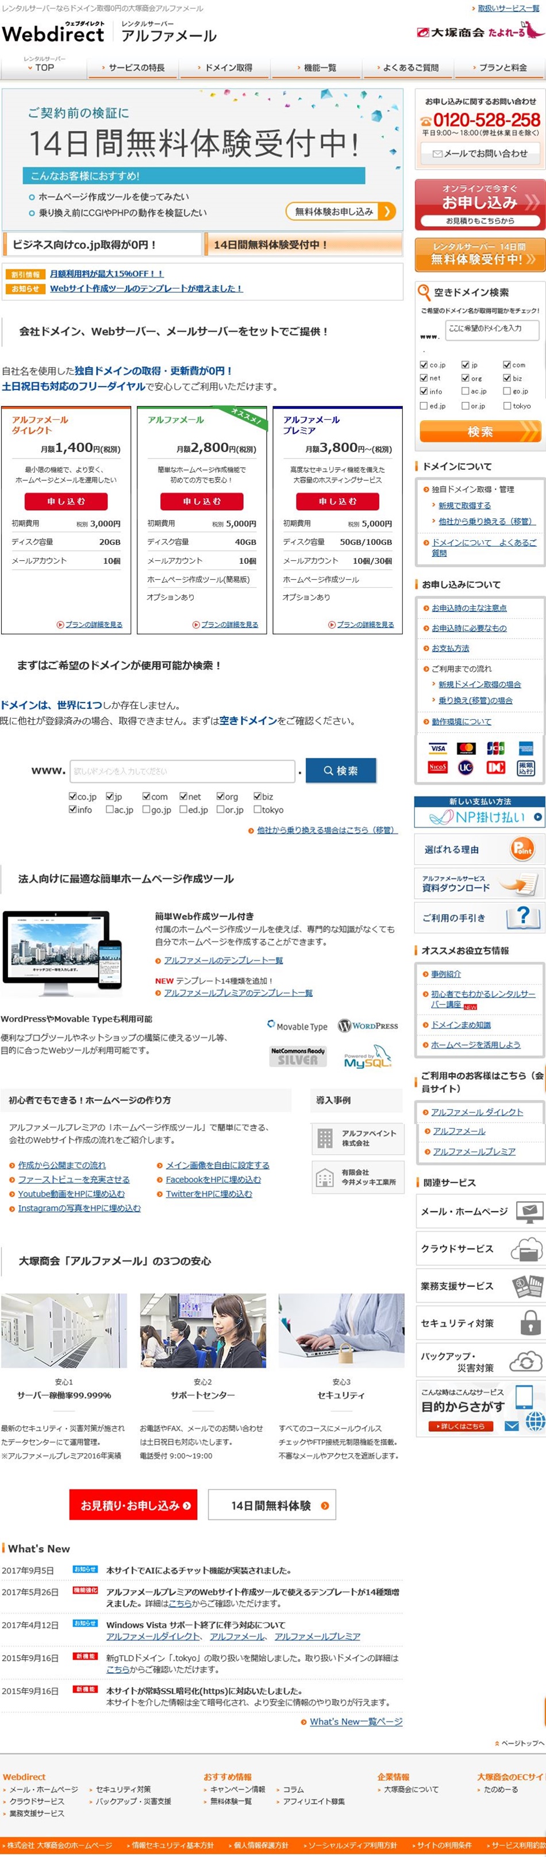Open 取扱いサービス一覧 link at top right

[x=509, y=8]
